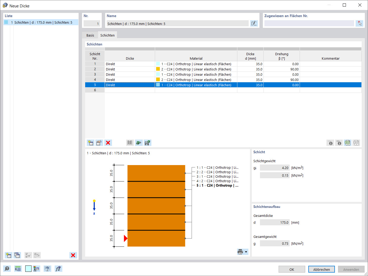Screen dimensions: 368x276
Task: Click the Gesamtdicke d value field 175.0
Action: click(275, 222)
